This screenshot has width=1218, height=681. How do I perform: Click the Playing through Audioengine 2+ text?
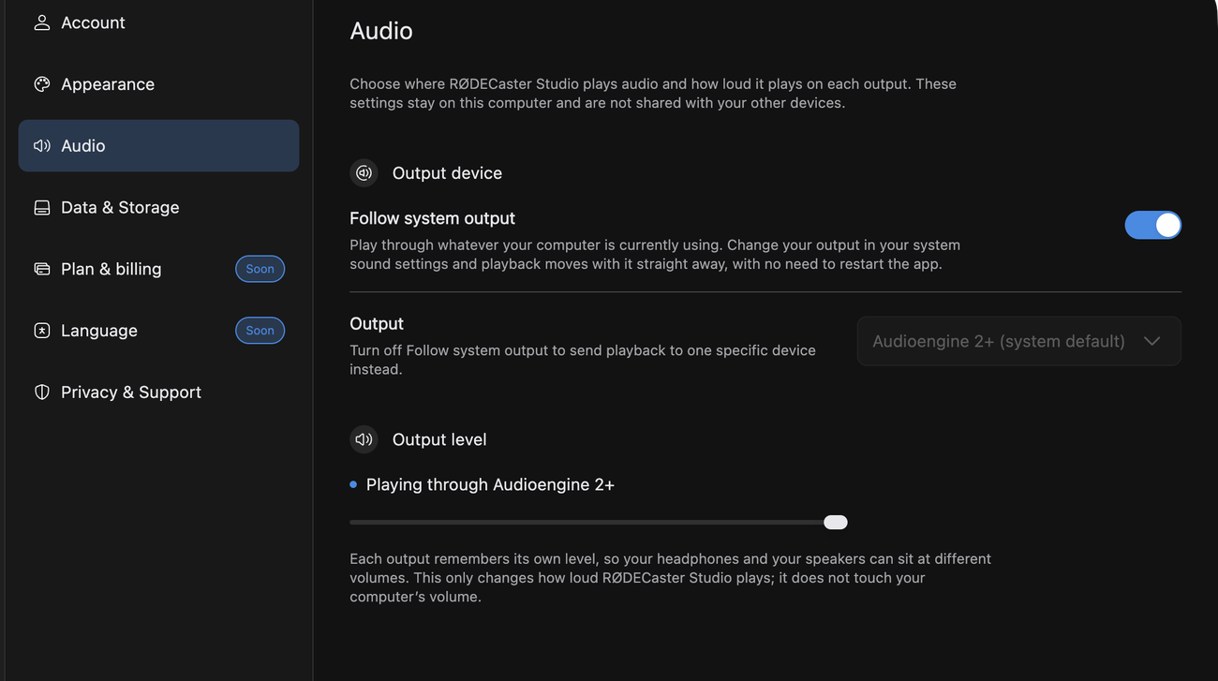coord(490,484)
